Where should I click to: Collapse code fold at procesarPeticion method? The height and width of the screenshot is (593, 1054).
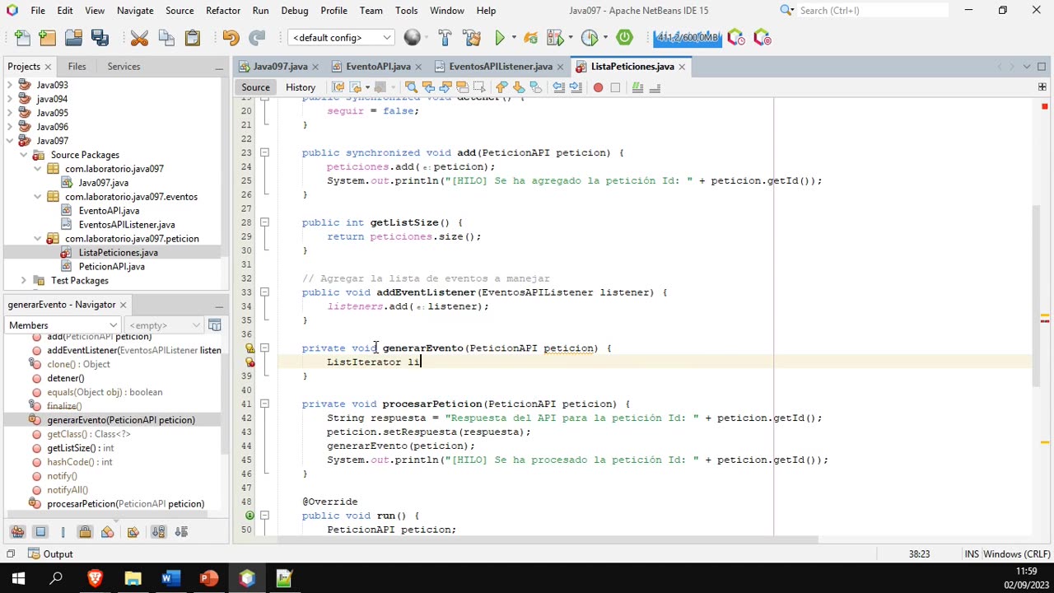pyautogui.click(x=264, y=404)
